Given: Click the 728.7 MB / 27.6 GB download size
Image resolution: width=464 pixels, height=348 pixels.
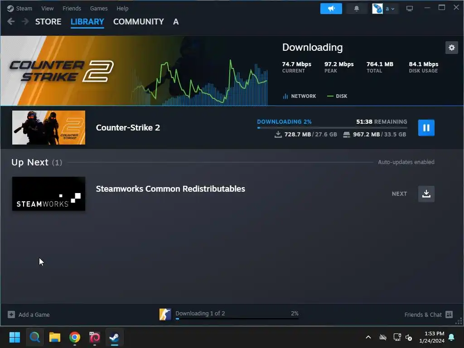Looking at the screenshot, I should point(306,134).
